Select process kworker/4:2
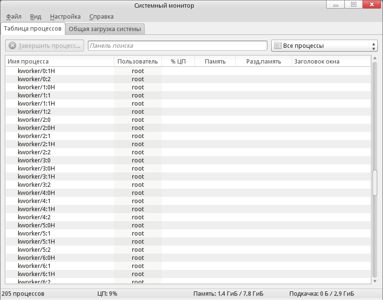This screenshot has height=300, width=383. click(x=188, y=217)
